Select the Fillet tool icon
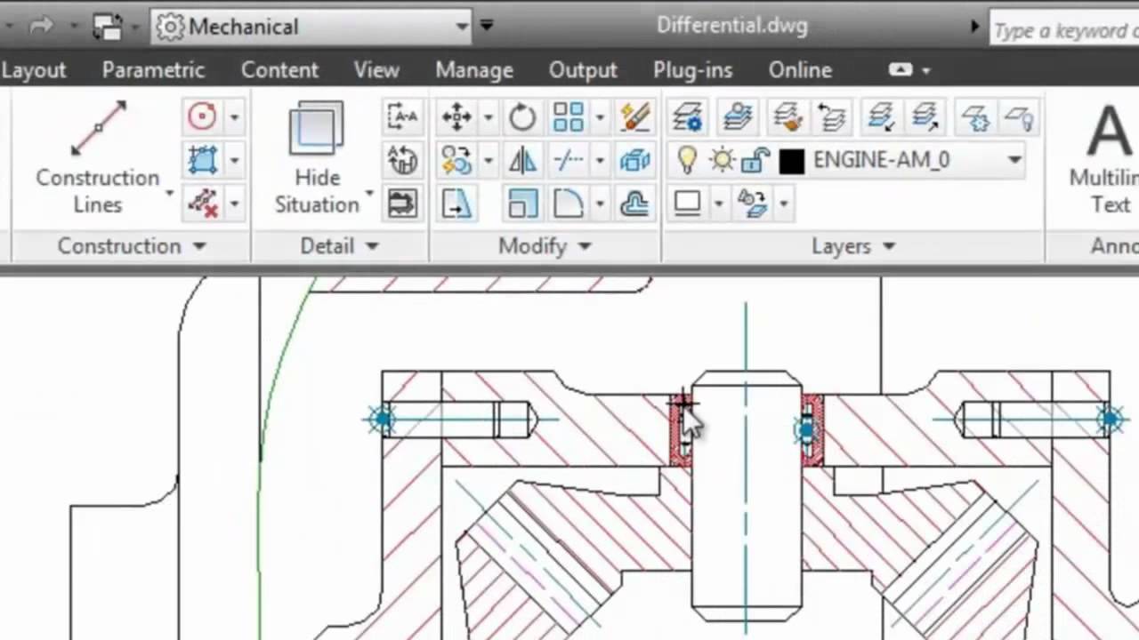Image resolution: width=1139 pixels, height=640 pixels. click(569, 204)
